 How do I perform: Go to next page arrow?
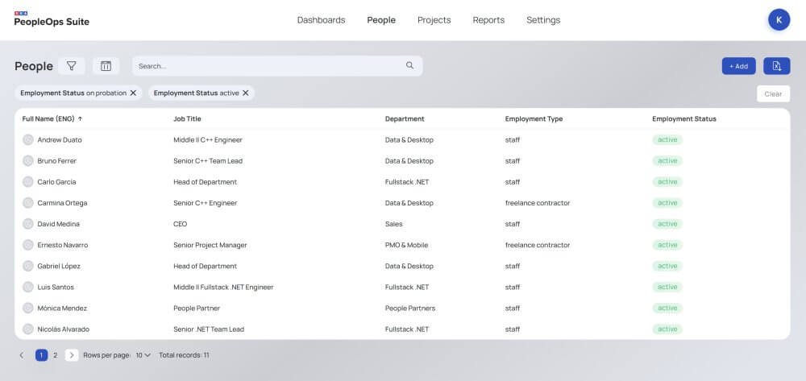tap(72, 354)
